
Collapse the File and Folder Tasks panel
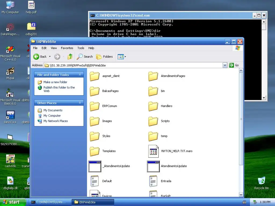pyautogui.click(x=80, y=75)
